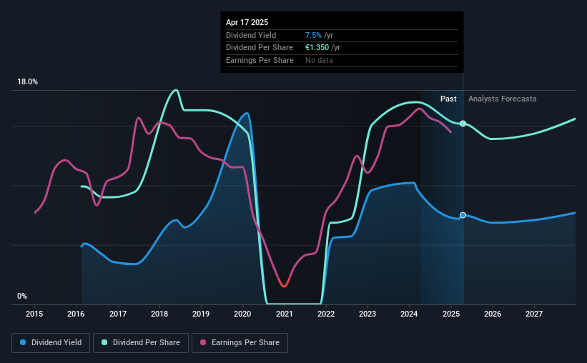Click the 2017 x-axis label

pyautogui.click(x=117, y=314)
